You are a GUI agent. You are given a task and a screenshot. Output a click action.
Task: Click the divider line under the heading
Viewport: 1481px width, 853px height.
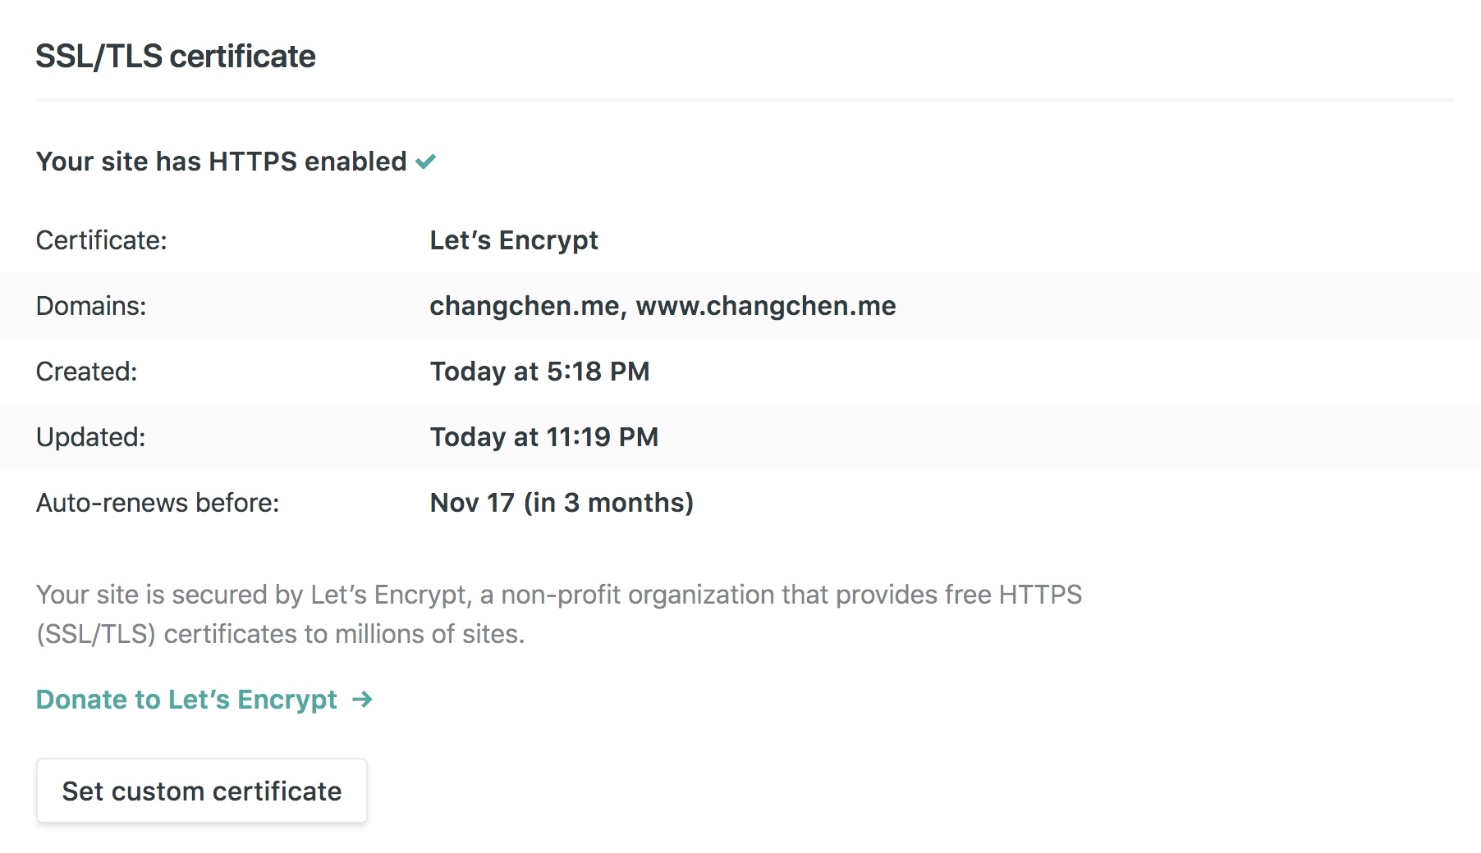click(x=744, y=100)
